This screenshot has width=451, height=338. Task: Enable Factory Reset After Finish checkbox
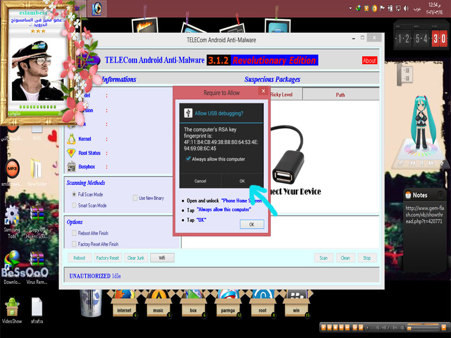tap(74, 244)
